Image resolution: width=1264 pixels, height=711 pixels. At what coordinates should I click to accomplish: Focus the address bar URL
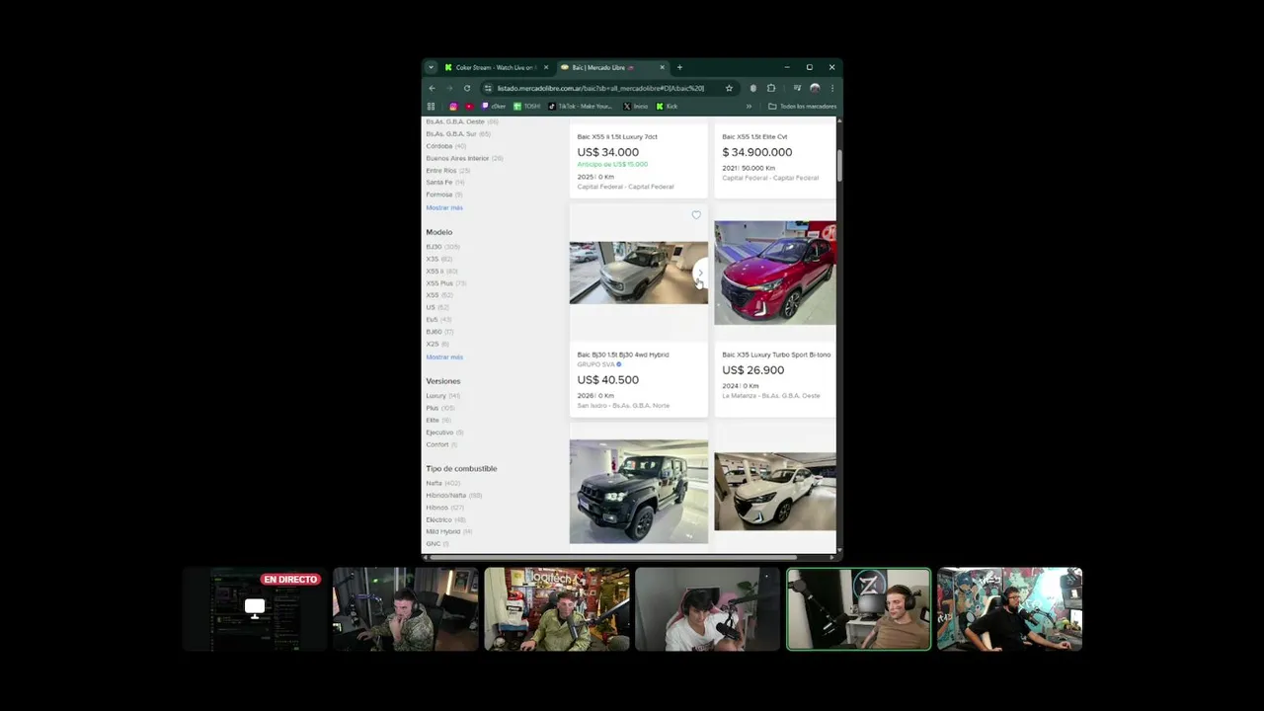point(600,88)
